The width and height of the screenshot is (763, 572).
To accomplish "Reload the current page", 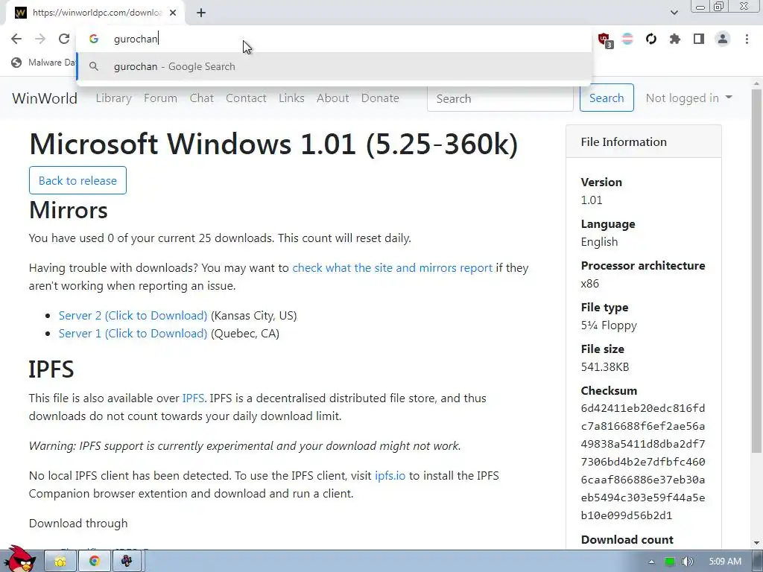I will [64, 39].
